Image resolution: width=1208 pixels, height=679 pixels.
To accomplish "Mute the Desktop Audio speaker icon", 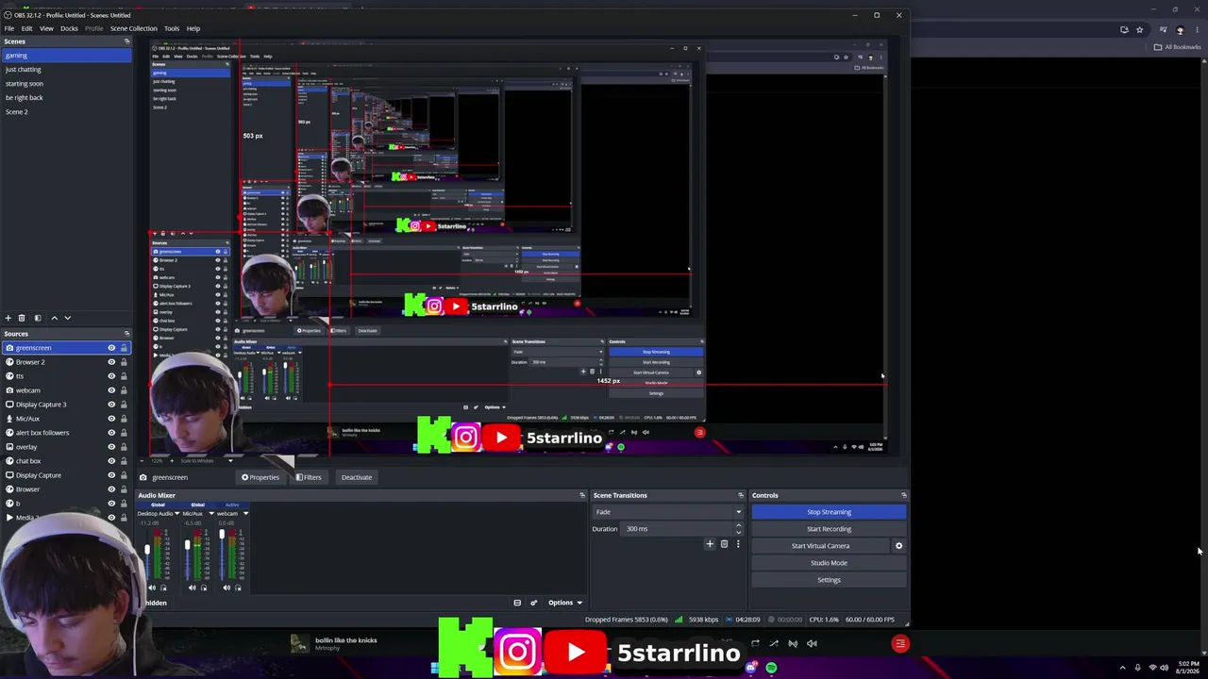I will pos(152,588).
